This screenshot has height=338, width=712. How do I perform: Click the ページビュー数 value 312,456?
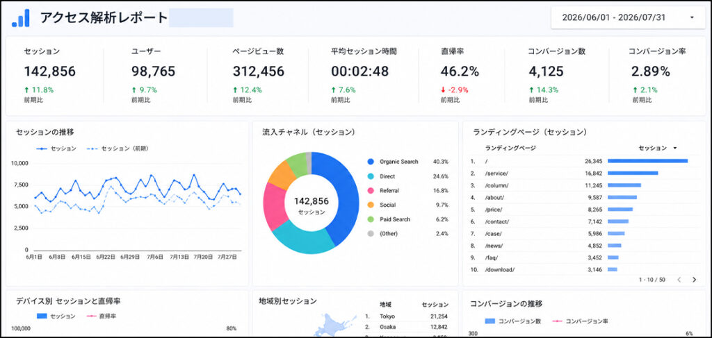pos(259,71)
